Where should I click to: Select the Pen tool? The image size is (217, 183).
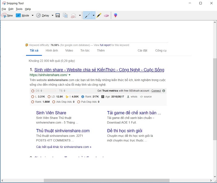pyautogui.click(x=87, y=15)
